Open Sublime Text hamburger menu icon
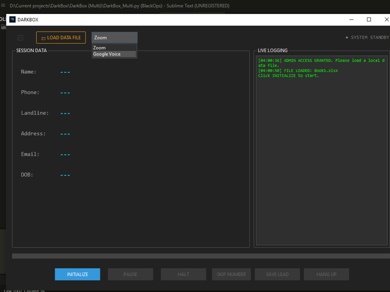The width and height of the screenshot is (390, 292). tap(3, 5)
